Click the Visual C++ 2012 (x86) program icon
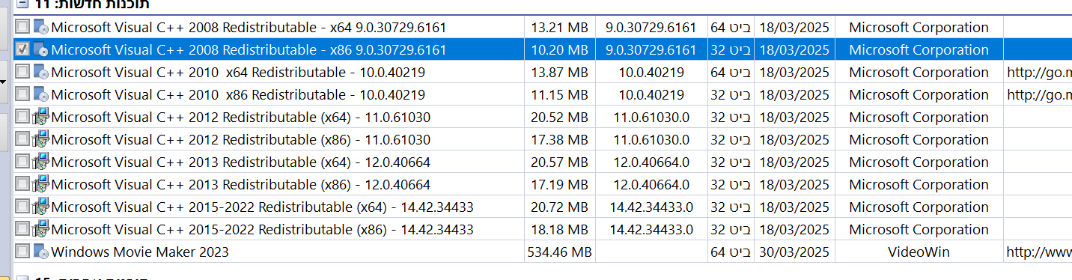Image resolution: width=1072 pixels, height=280 pixels. coord(41,140)
